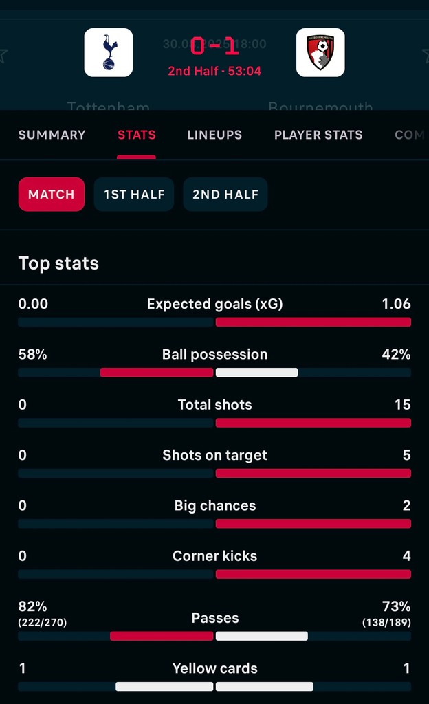The height and width of the screenshot is (704, 429).
Task: Tap the favorite star beside Tottenham
Action: 3,56
